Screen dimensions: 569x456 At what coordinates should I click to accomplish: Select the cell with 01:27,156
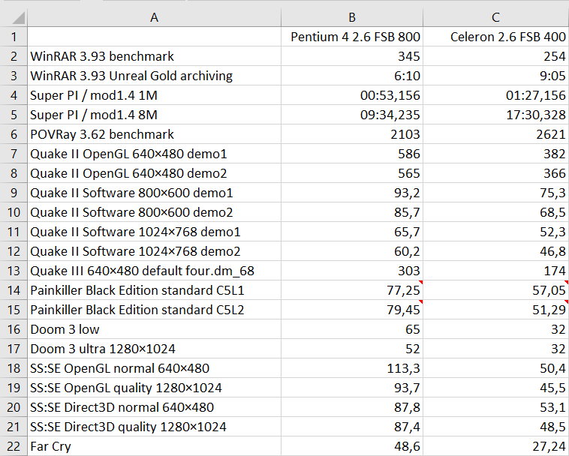click(495, 95)
